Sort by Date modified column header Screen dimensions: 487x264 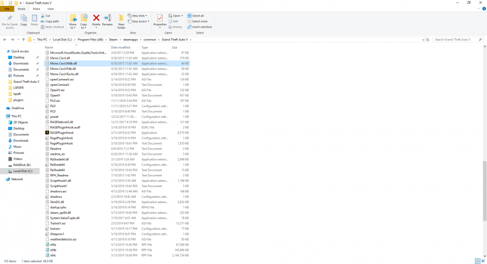point(125,48)
